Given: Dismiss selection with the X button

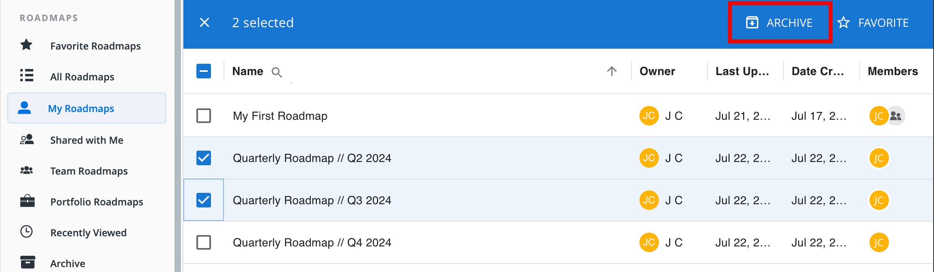Looking at the screenshot, I should point(204,23).
